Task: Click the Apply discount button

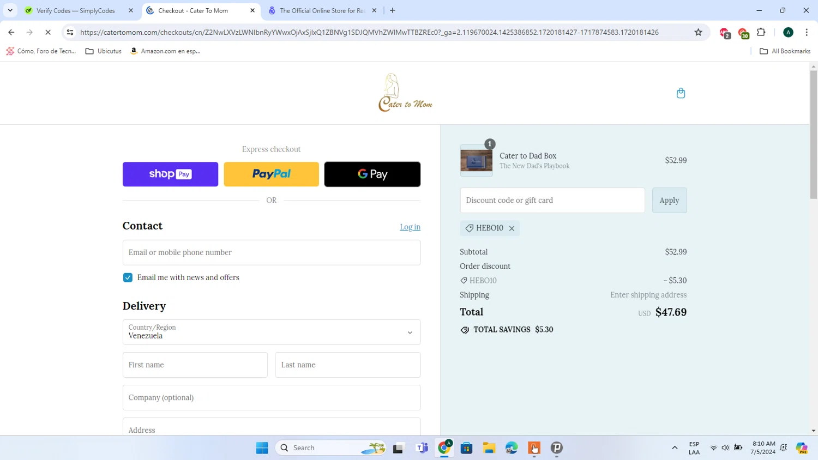Action: click(x=669, y=201)
